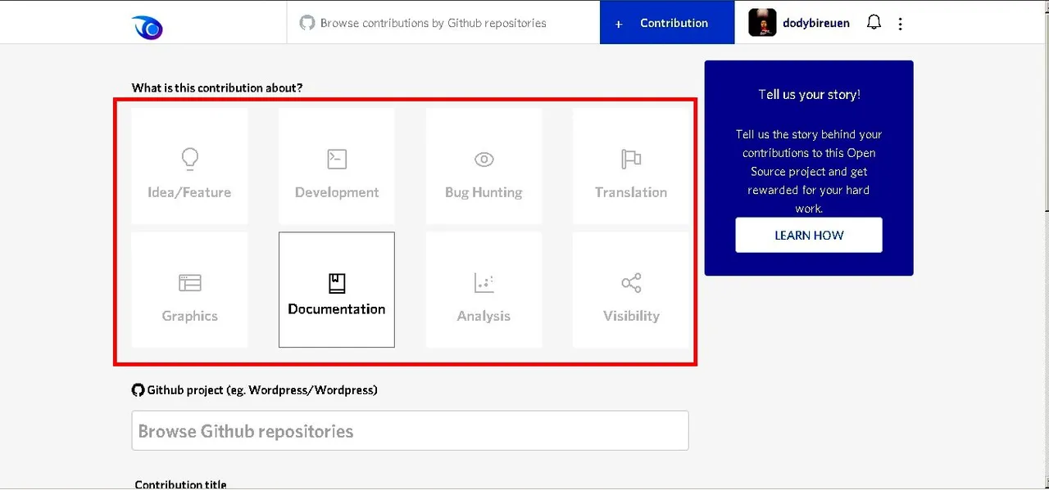1049x490 pixels.
Task: Open the three-dot more menu
Action: pyautogui.click(x=900, y=24)
